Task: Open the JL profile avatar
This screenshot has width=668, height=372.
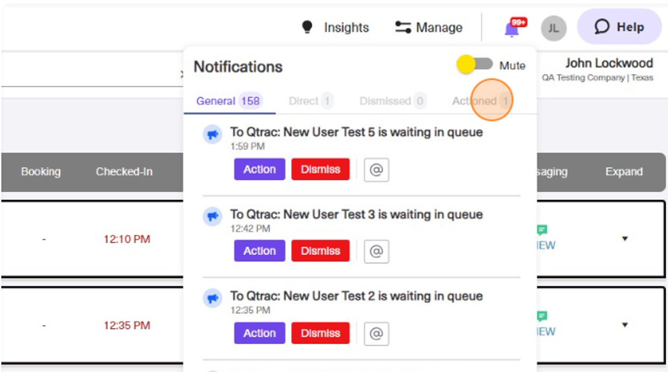Action: pos(553,27)
